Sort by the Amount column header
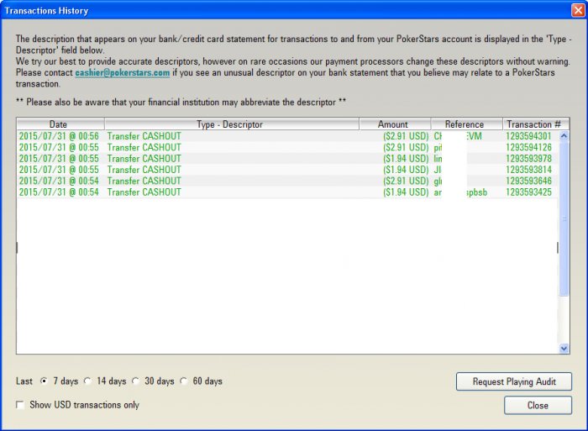The width and height of the screenshot is (588, 431). pos(395,124)
